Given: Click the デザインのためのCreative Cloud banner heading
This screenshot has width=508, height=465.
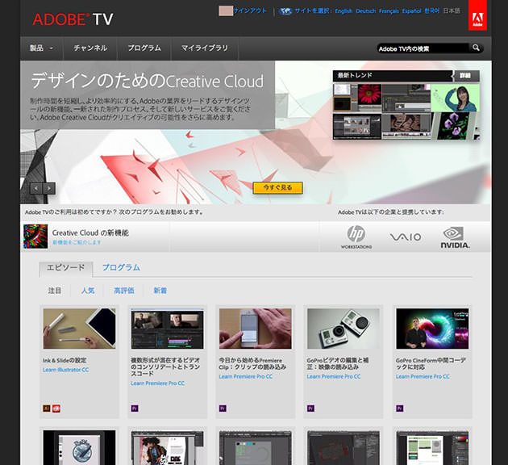Looking at the screenshot, I should (147, 81).
